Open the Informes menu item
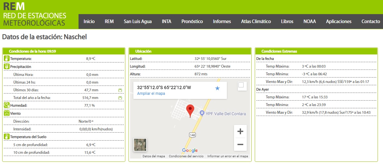383x164 pixels. [222, 21]
